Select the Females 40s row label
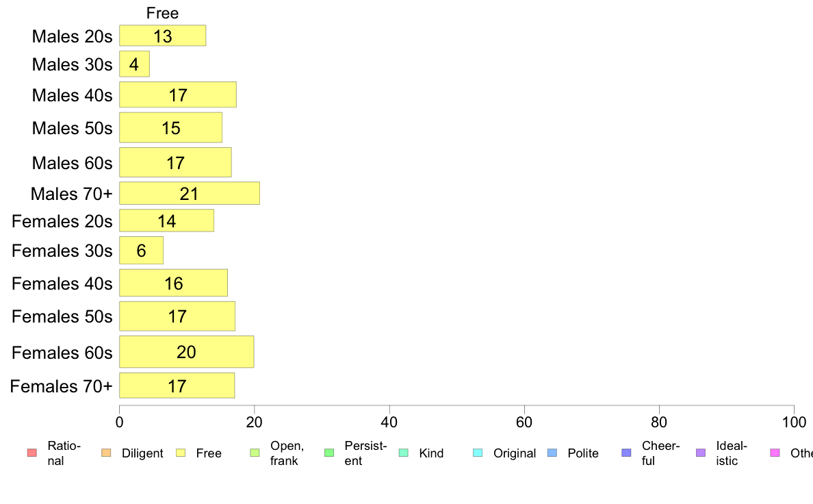The height and width of the screenshot is (504, 813). tap(62, 283)
